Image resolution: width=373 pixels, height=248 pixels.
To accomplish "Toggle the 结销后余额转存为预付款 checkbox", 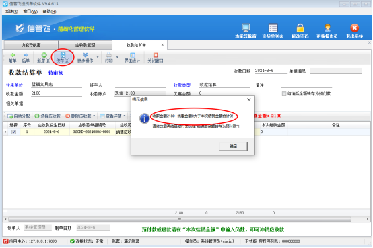I will click(x=284, y=94).
